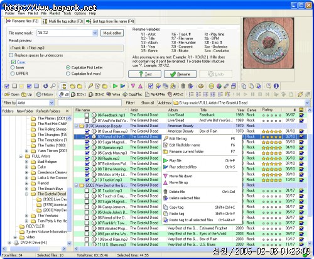Switch to Get tags from file name tab
This screenshot has height=259, width=314.
110,21
